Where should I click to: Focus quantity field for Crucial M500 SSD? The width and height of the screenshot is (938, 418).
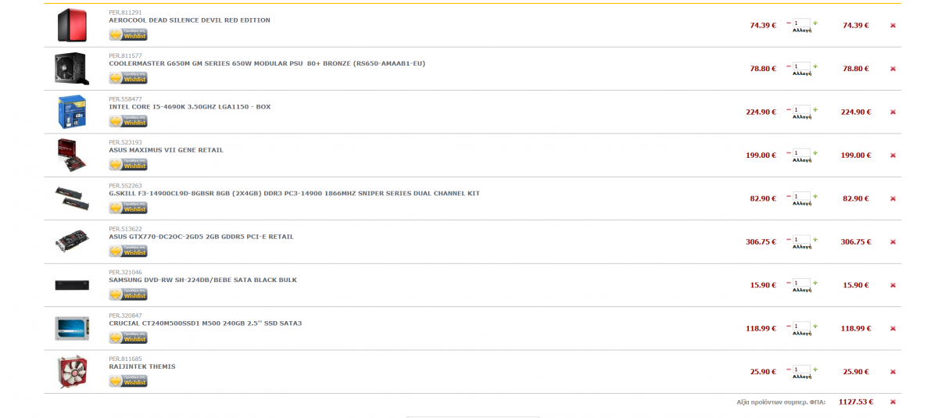coord(802,327)
